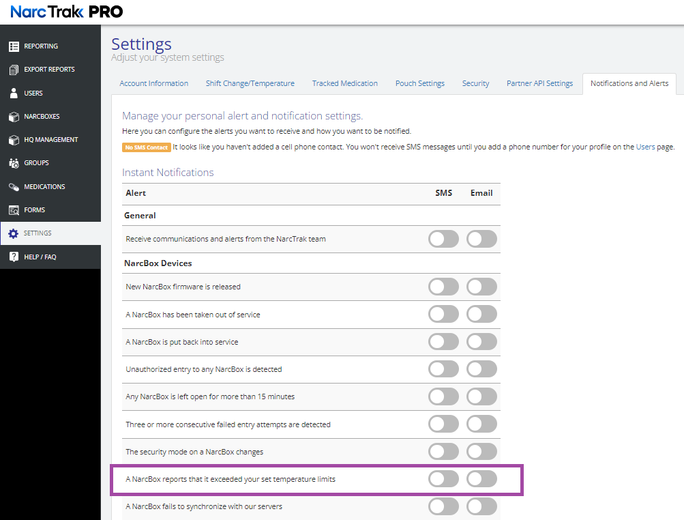Screen dimensions: 684x520
Task: Click the Users person icon
Action: click(14, 93)
